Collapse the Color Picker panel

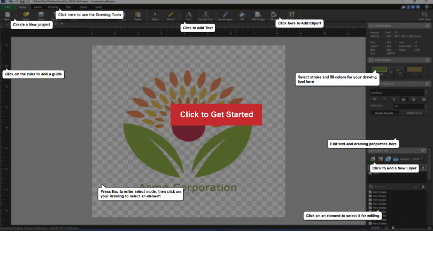(x=372, y=60)
